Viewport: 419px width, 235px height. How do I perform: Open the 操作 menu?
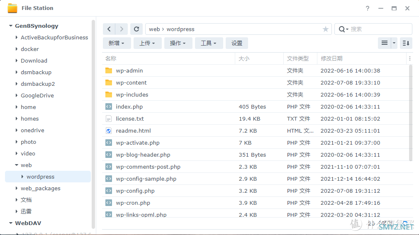click(x=178, y=43)
